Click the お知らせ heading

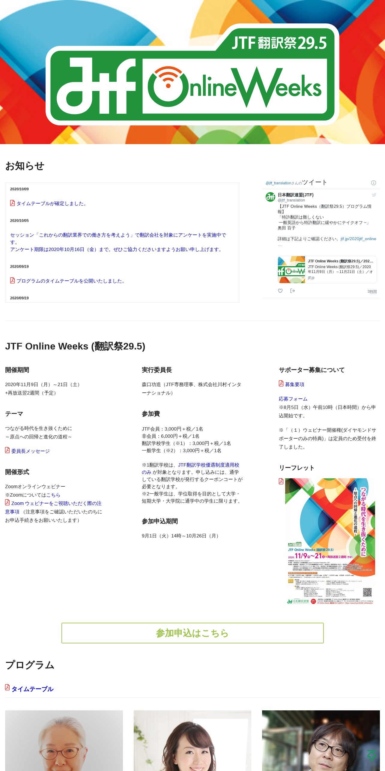(25, 166)
